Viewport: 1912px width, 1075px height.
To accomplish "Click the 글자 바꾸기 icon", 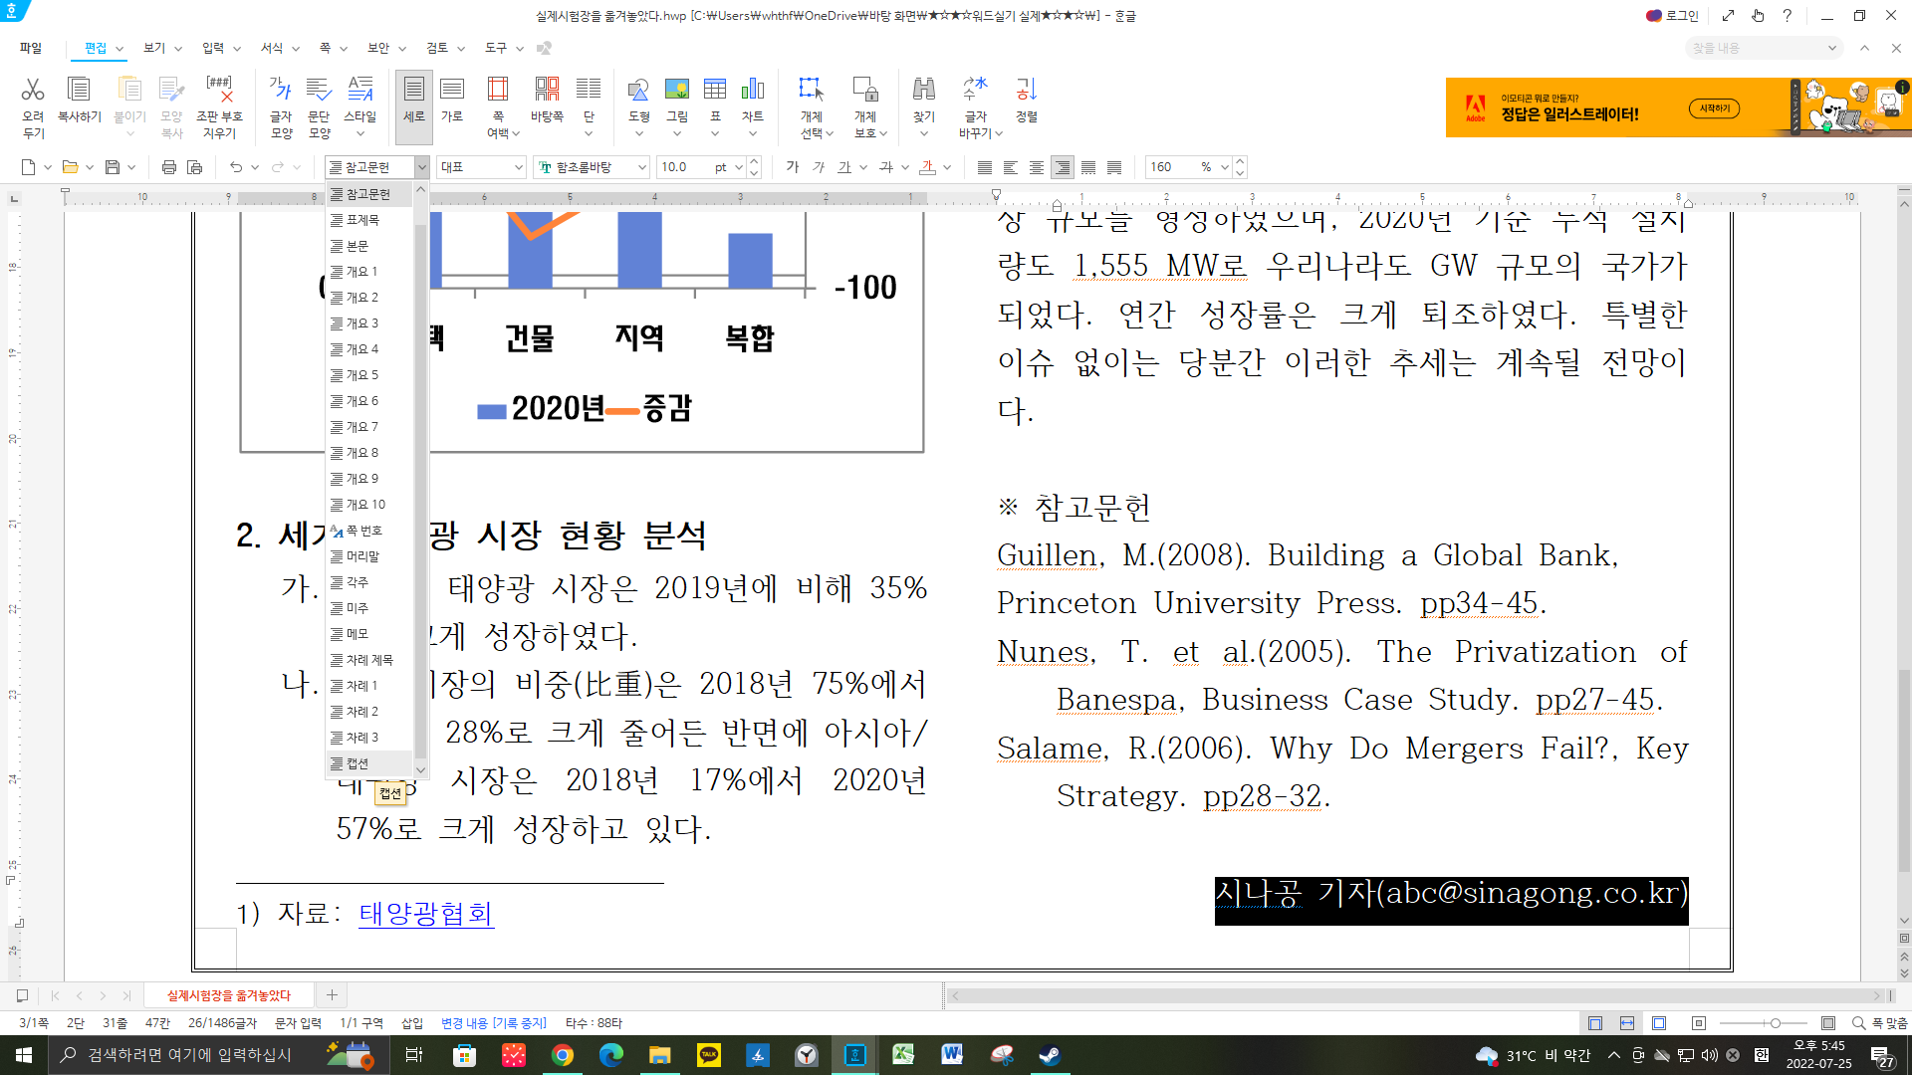I will pyautogui.click(x=975, y=90).
